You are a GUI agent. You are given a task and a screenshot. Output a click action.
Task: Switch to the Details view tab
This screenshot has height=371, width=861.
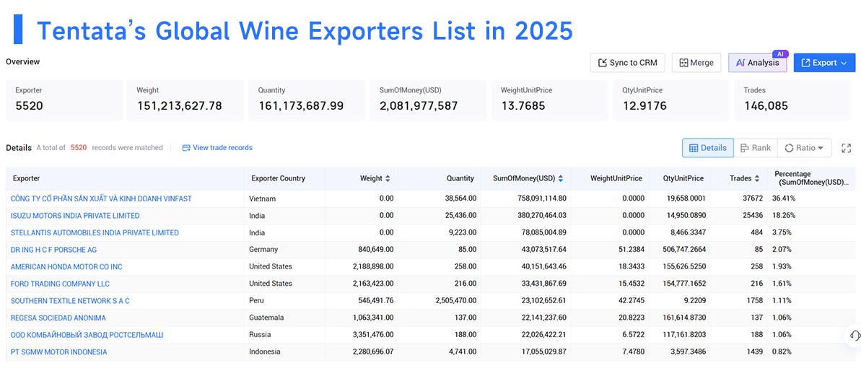point(708,148)
